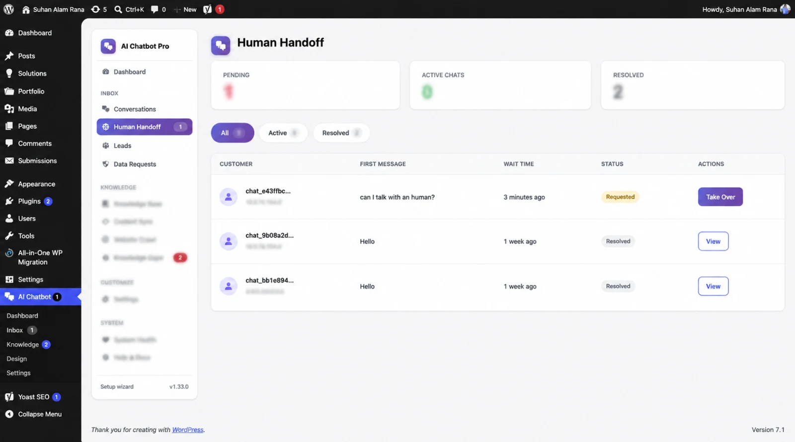Open the site home icon Suhan Alam Rana
The width and height of the screenshot is (795, 442).
(26, 9)
